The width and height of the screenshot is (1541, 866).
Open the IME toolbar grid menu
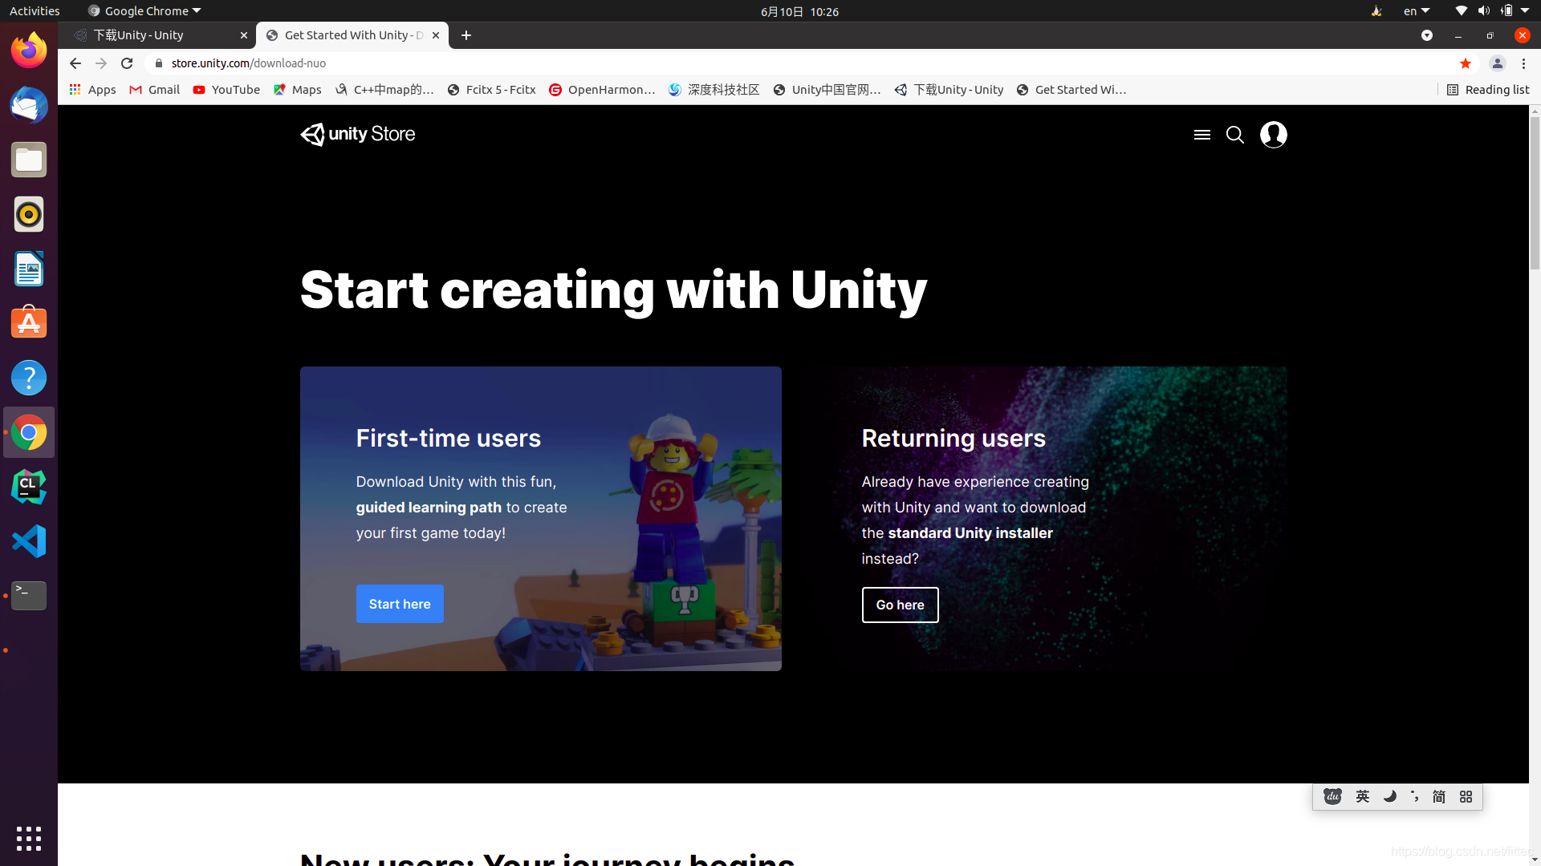[x=1466, y=796]
